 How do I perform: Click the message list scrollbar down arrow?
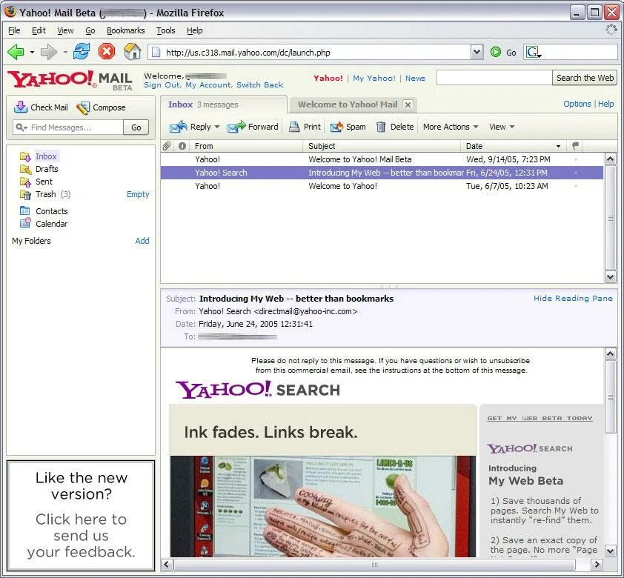(611, 277)
